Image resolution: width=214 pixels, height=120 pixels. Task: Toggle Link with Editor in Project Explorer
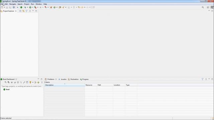point(23,11)
